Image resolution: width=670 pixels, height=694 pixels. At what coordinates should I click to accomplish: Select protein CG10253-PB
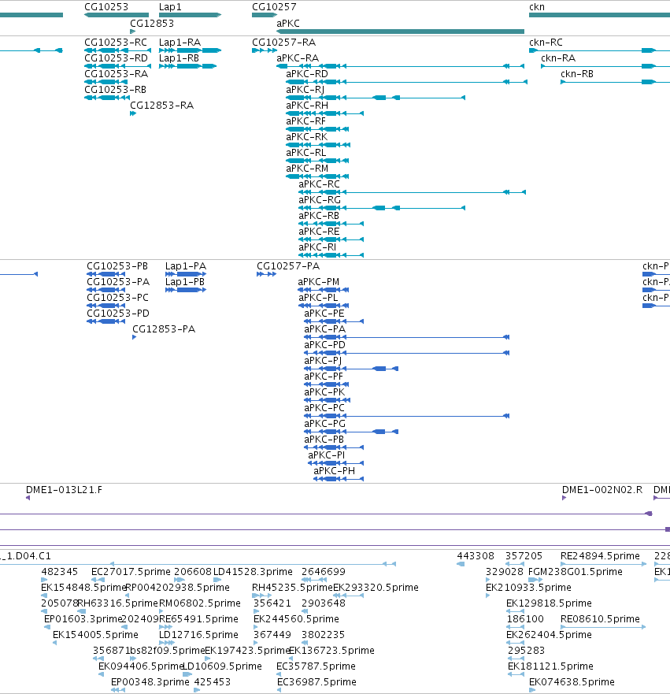point(107,274)
